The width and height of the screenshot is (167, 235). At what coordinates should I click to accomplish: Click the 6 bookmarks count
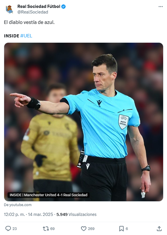click(127, 229)
